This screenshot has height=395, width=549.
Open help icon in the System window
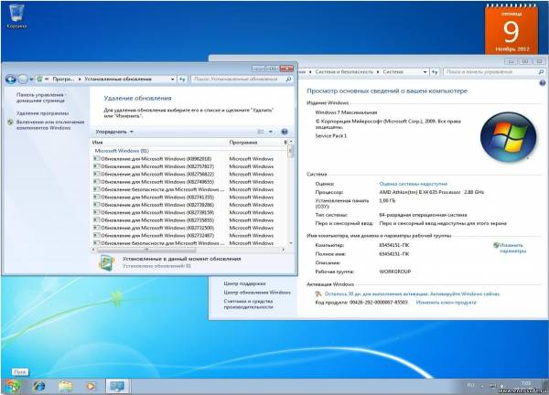pyautogui.click(x=543, y=83)
